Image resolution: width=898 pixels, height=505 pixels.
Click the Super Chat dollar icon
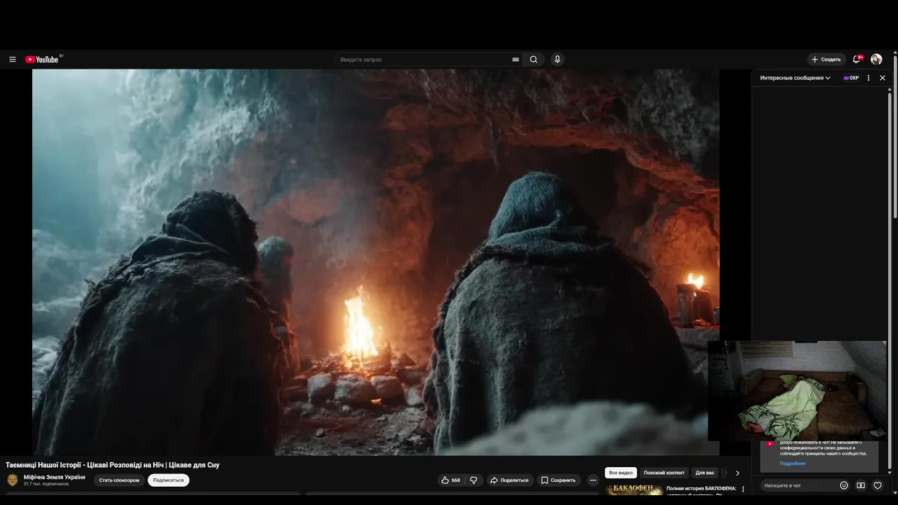(861, 485)
